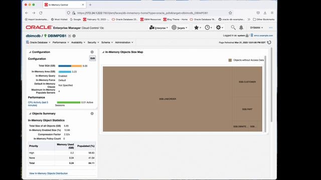Select the High priority row

[x=62, y=153]
